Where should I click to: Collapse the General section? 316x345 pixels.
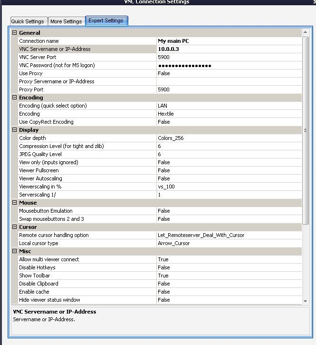coord(15,33)
